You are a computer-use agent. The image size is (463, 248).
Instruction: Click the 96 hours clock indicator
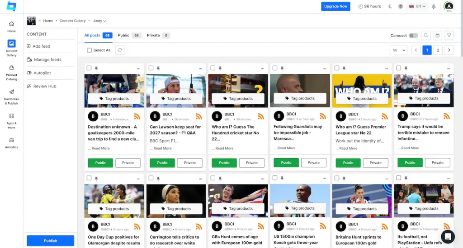(369, 6)
